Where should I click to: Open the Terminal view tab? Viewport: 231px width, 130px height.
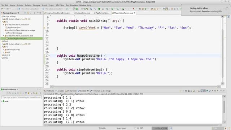pyautogui.click(x=95, y=91)
